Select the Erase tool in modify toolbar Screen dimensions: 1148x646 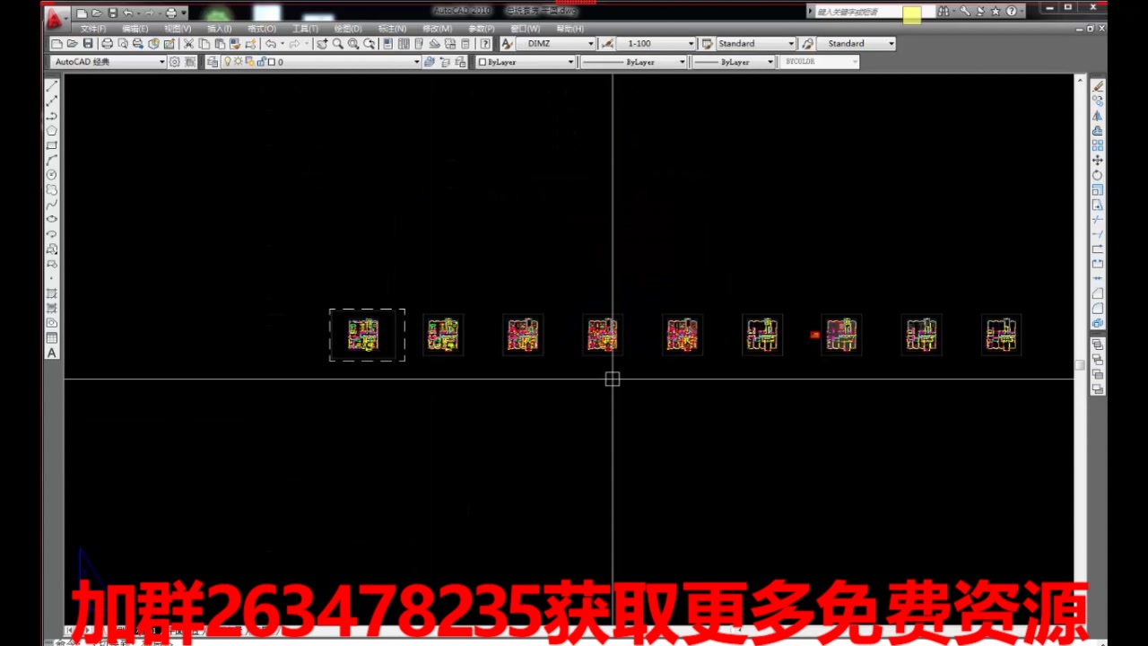tap(1098, 86)
